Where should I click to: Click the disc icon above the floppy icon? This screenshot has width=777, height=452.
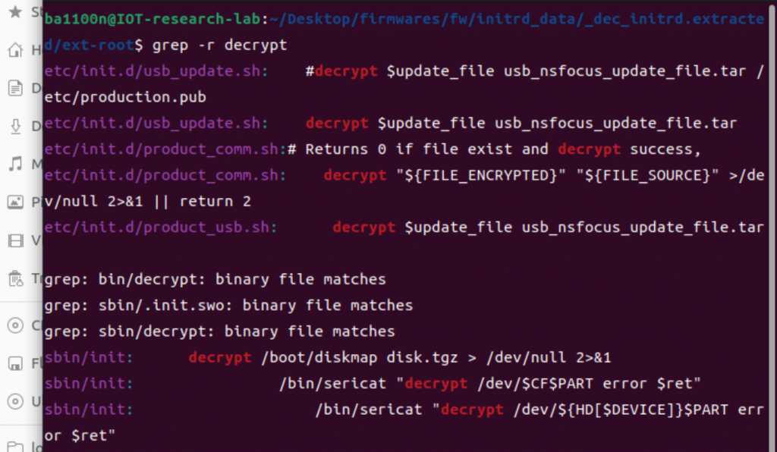tap(14, 325)
